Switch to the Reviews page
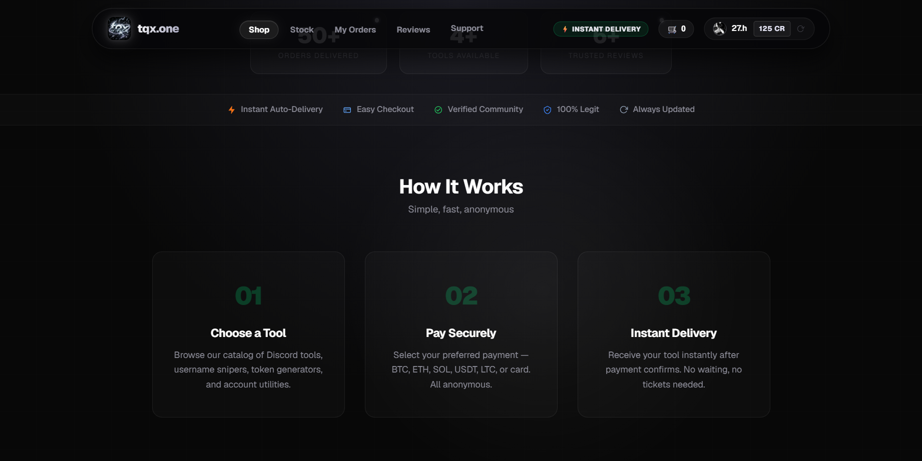 pyautogui.click(x=413, y=29)
